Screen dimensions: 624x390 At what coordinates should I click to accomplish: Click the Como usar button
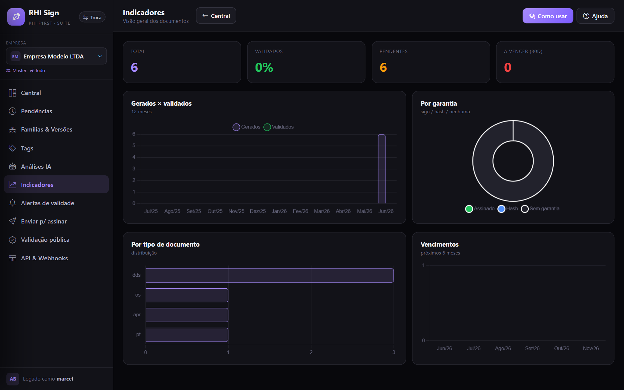click(548, 16)
